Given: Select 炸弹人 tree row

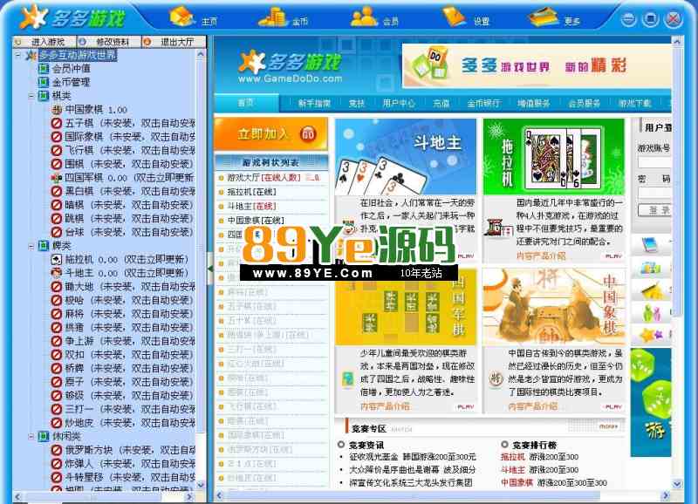Looking at the screenshot, I should [123, 464].
